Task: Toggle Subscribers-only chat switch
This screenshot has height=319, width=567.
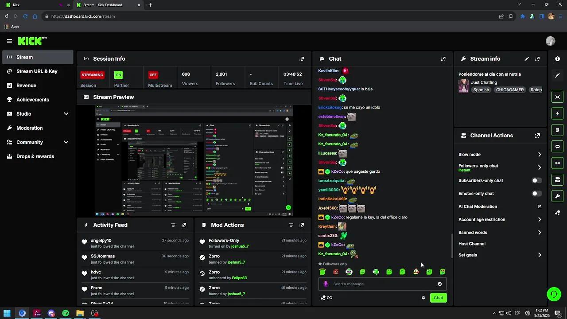Action: [x=536, y=181]
